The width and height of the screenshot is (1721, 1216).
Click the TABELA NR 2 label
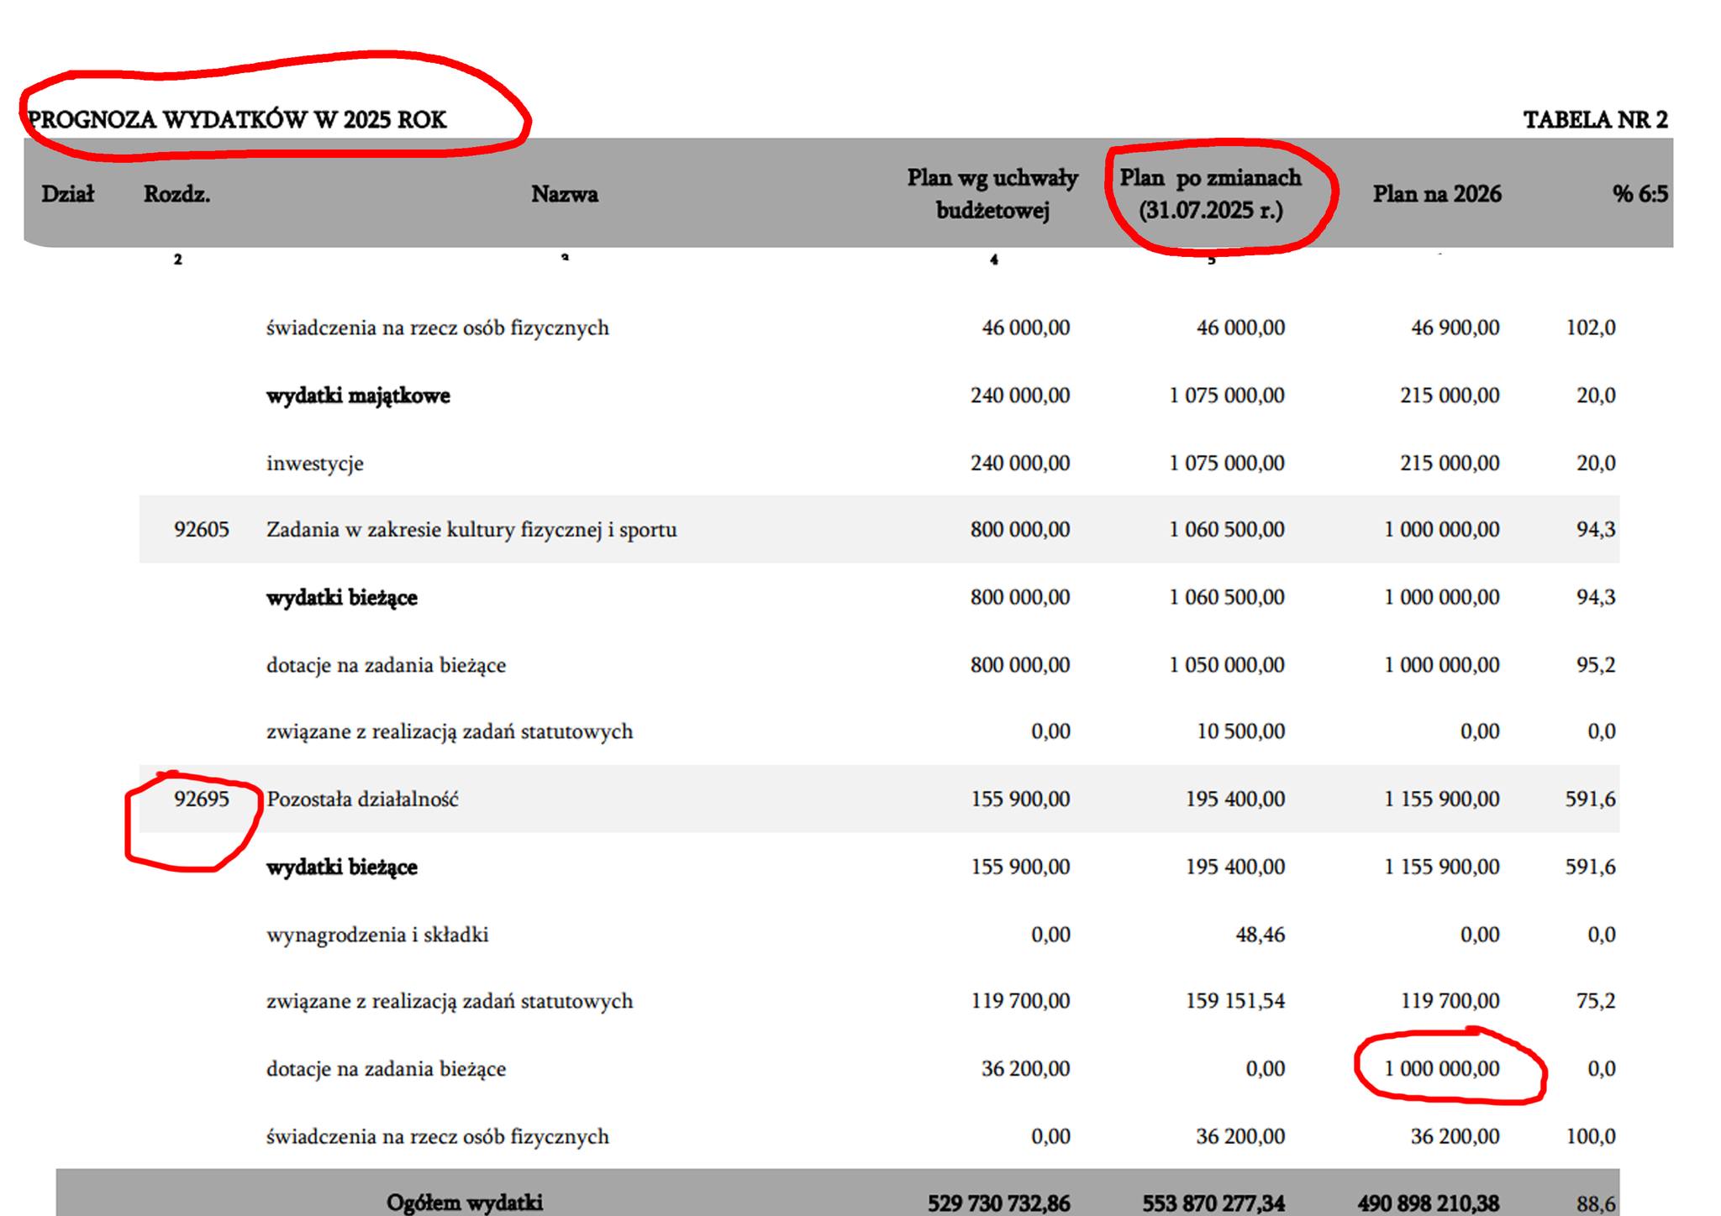click(1595, 120)
